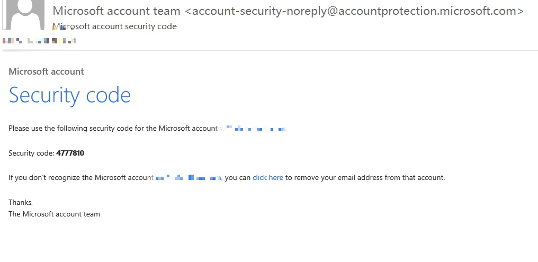Click the sender name 'Microsoft account team'
Screen dimensions: 538x262
tap(116, 11)
